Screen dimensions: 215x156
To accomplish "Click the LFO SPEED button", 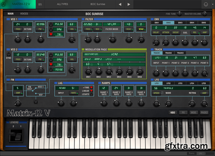I will [157, 93].
